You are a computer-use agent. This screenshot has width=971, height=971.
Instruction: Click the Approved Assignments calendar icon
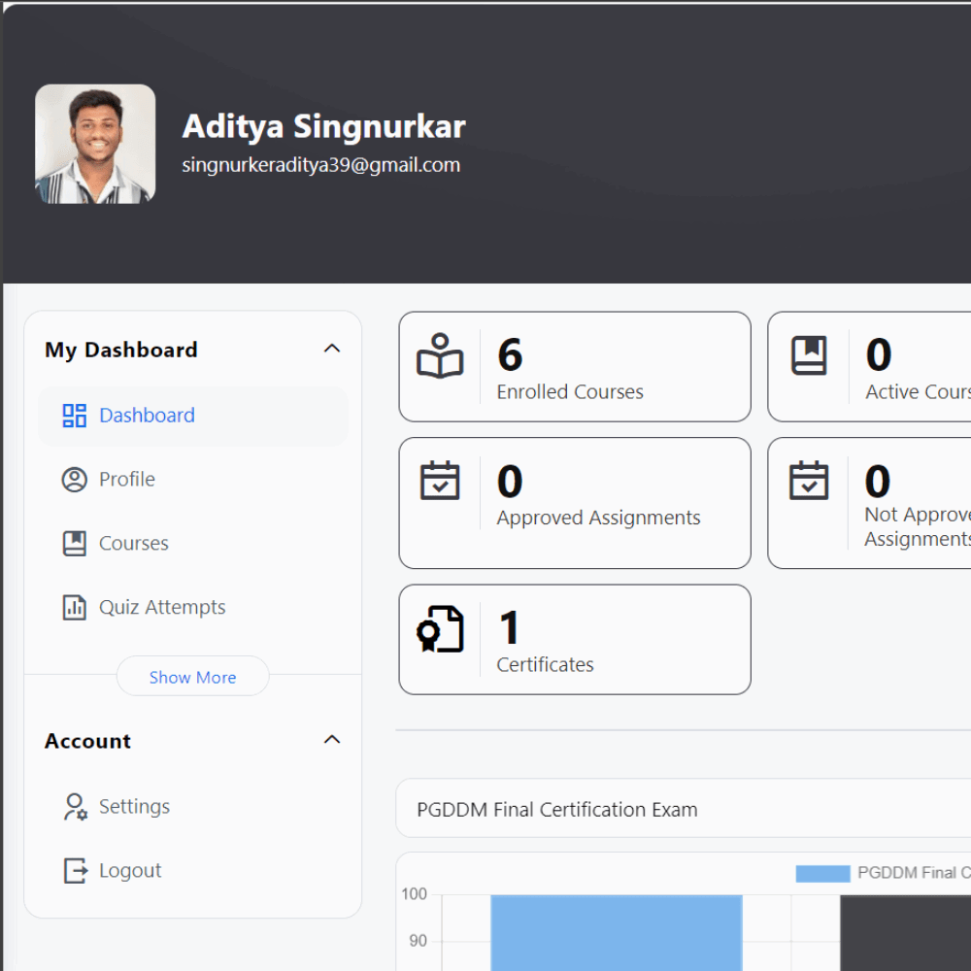point(440,481)
